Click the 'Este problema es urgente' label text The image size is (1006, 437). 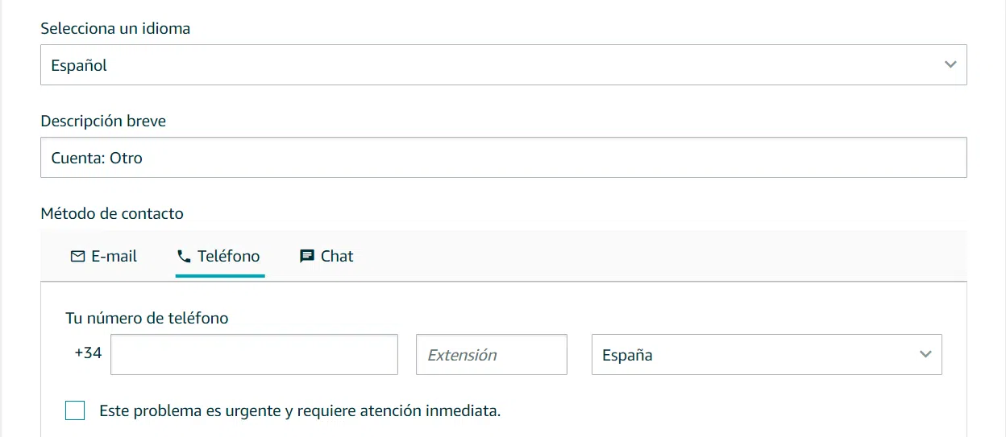[300, 410]
